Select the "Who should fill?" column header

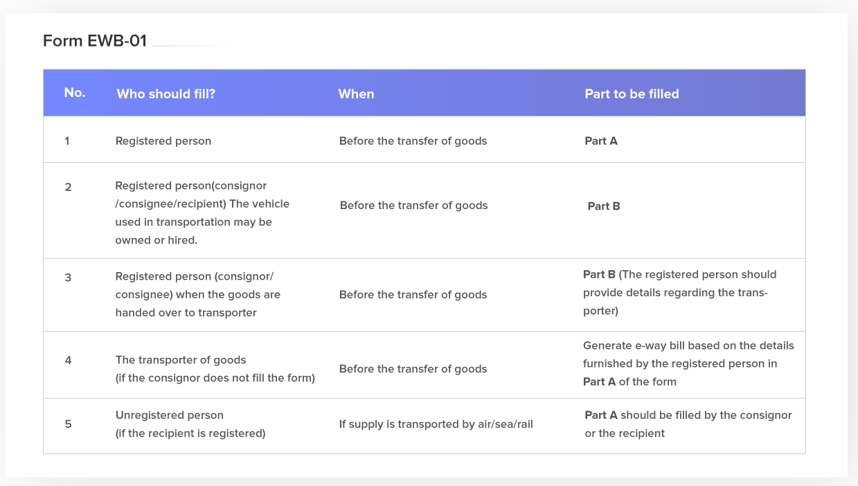point(166,93)
